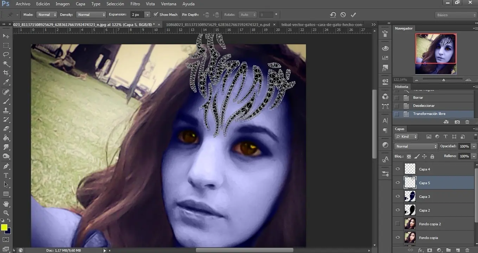Viewport: 478px width, 253px height.
Task: Remove the puppet warp with the reset arrow
Action: pyautogui.click(x=333, y=15)
